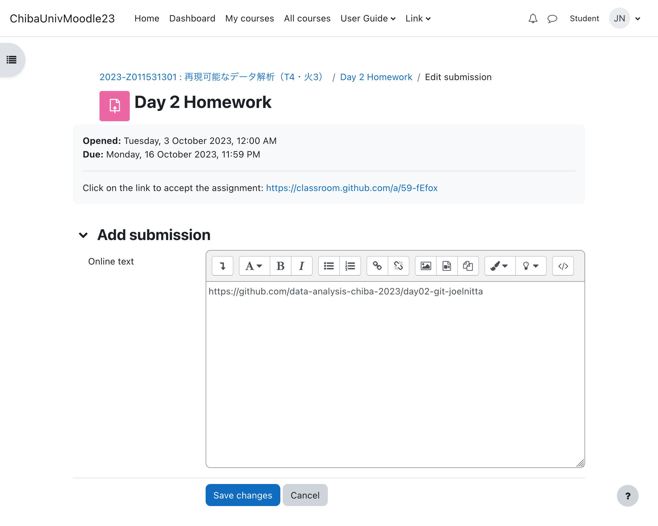Insert an image into the submission
This screenshot has width=658, height=526.
pos(425,266)
